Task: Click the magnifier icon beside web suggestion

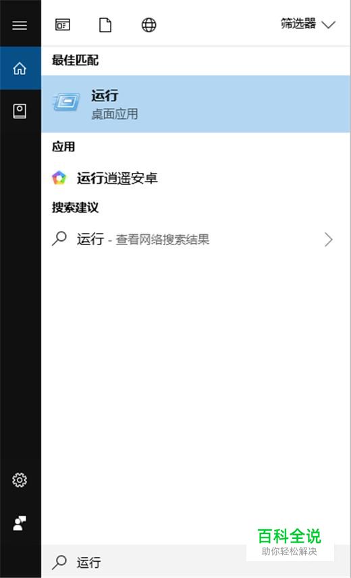Action: click(x=59, y=238)
